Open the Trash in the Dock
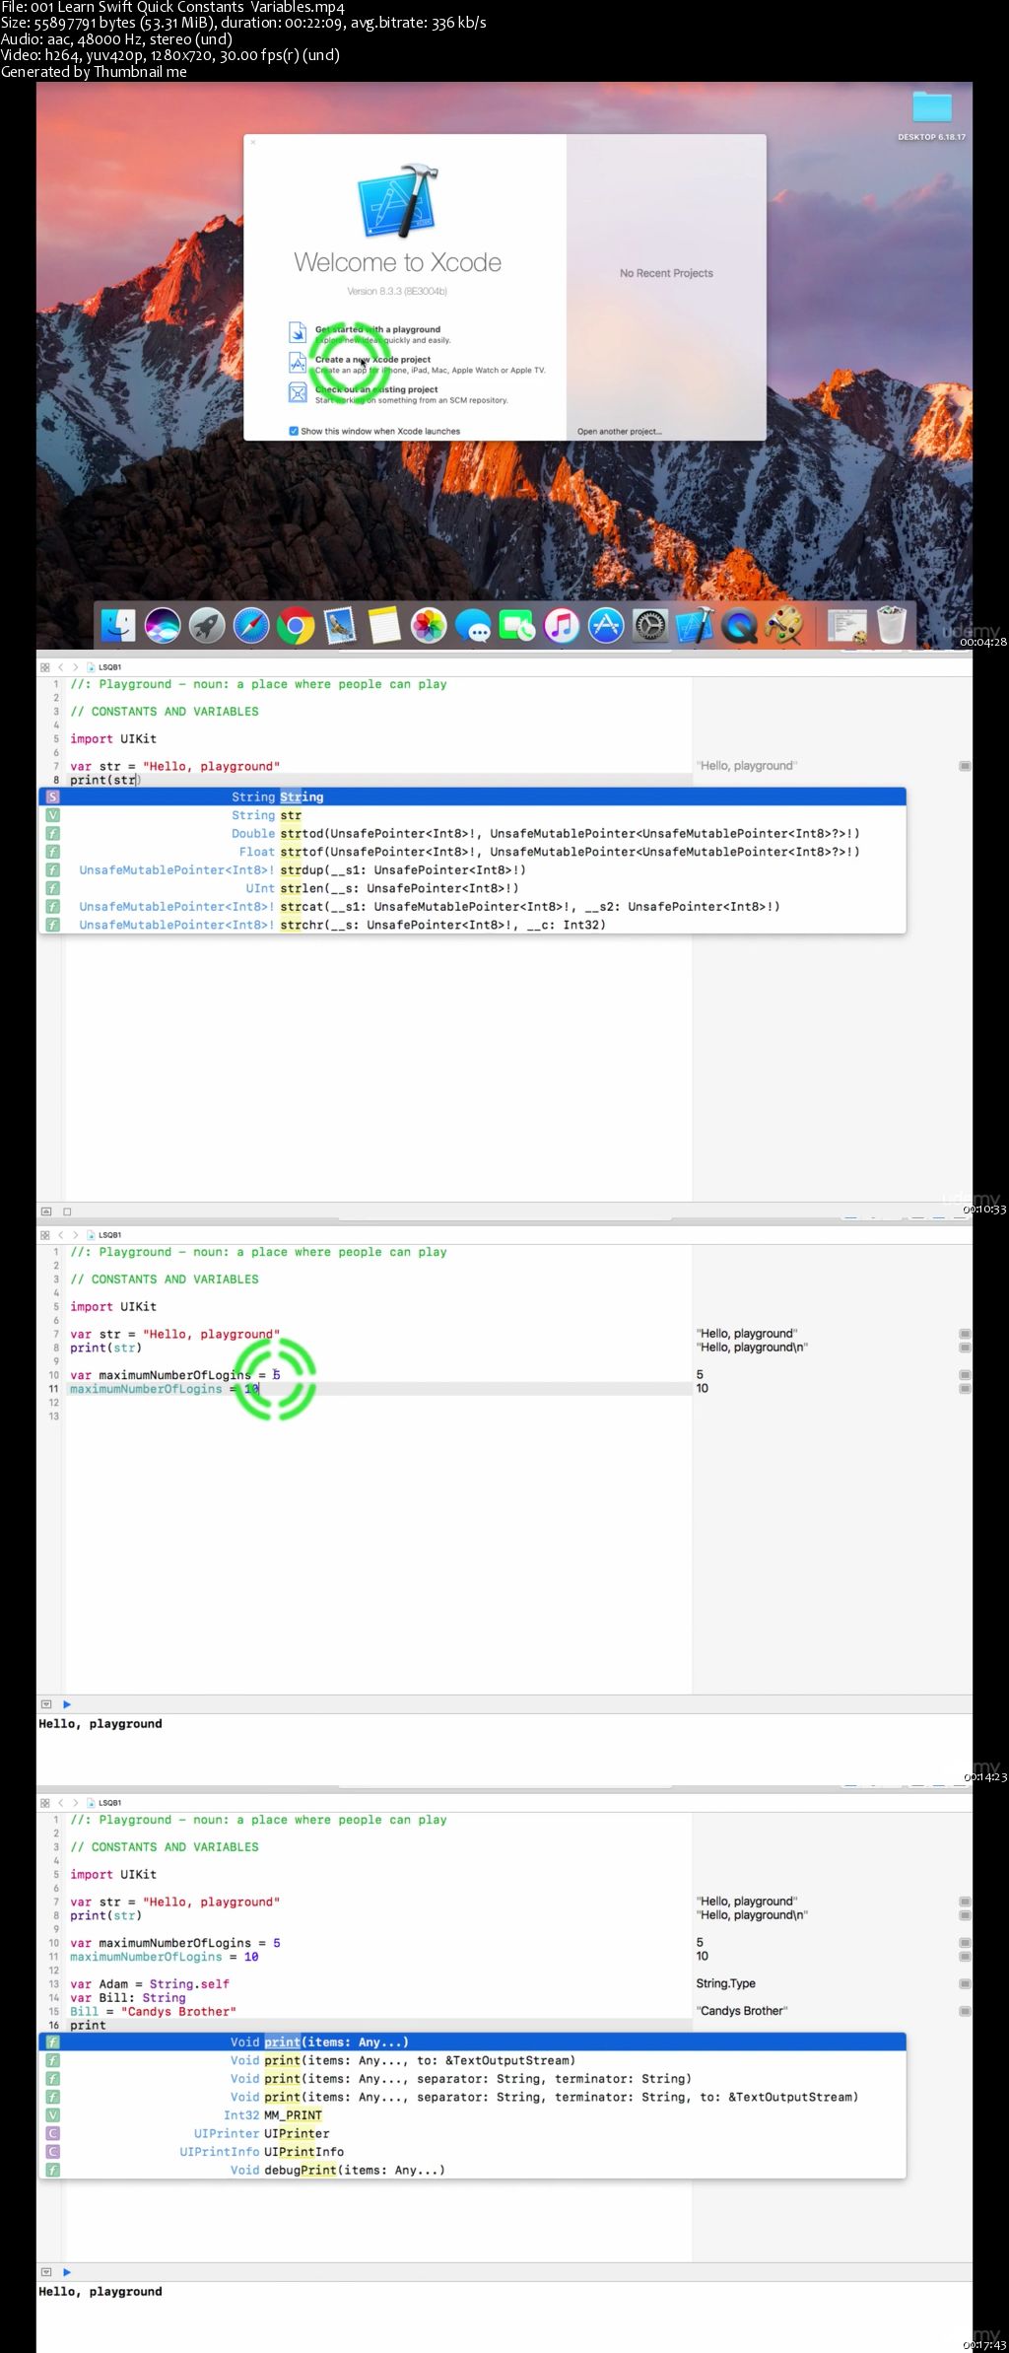The height and width of the screenshot is (2353, 1009). (x=892, y=625)
